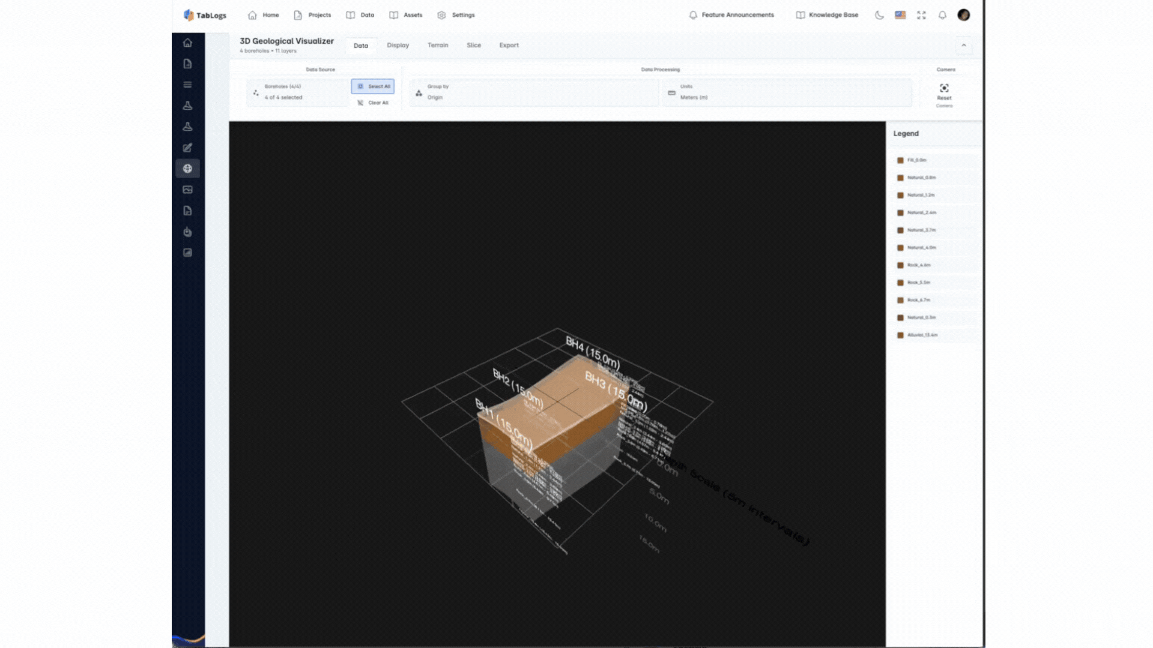
Task: Switch to the Terrain tab
Action: coord(438,45)
